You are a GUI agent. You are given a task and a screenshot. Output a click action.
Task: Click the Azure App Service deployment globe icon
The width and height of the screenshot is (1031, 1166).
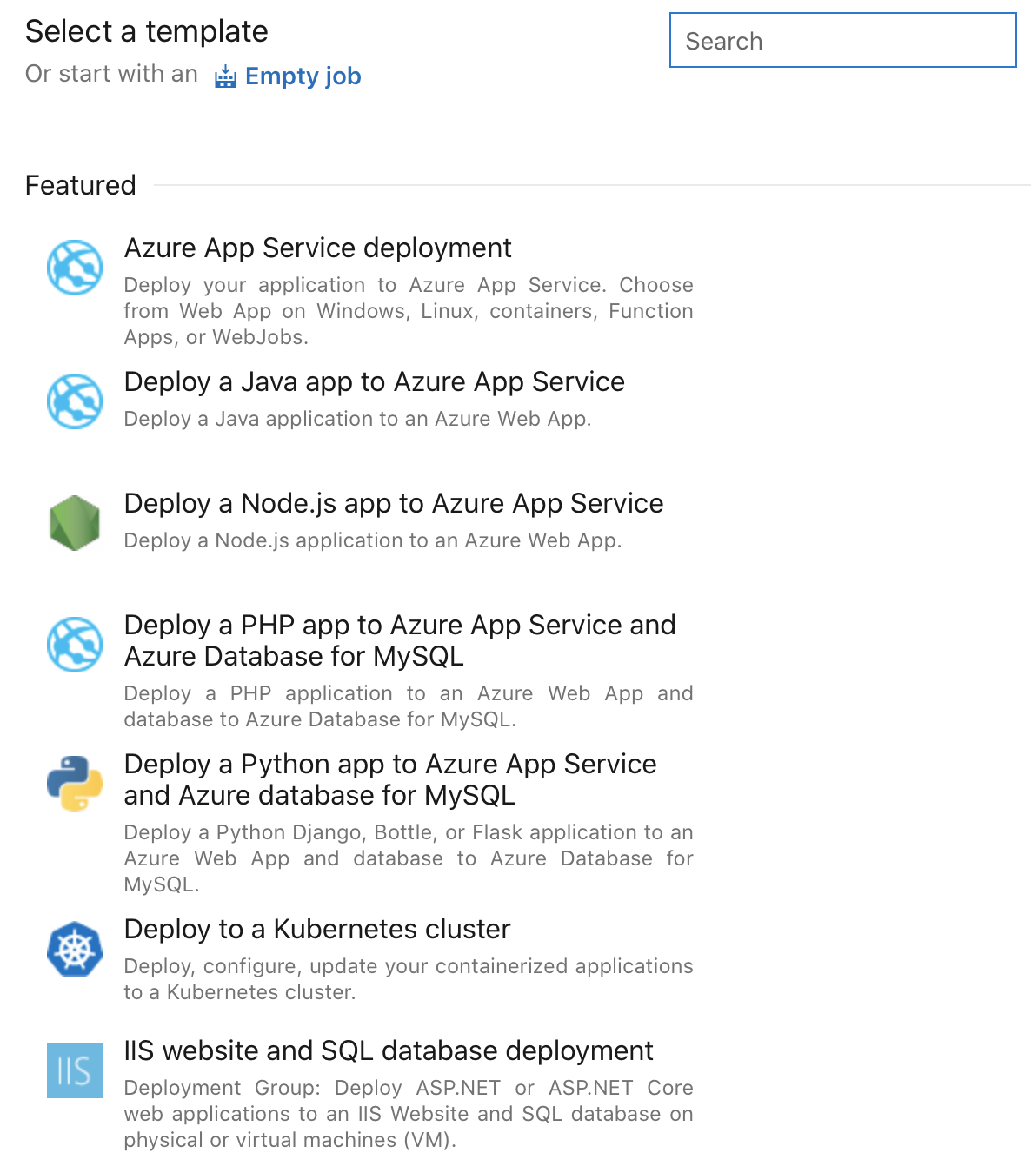tap(75, 267)
